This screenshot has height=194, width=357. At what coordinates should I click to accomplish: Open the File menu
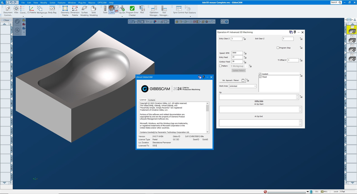23,3
